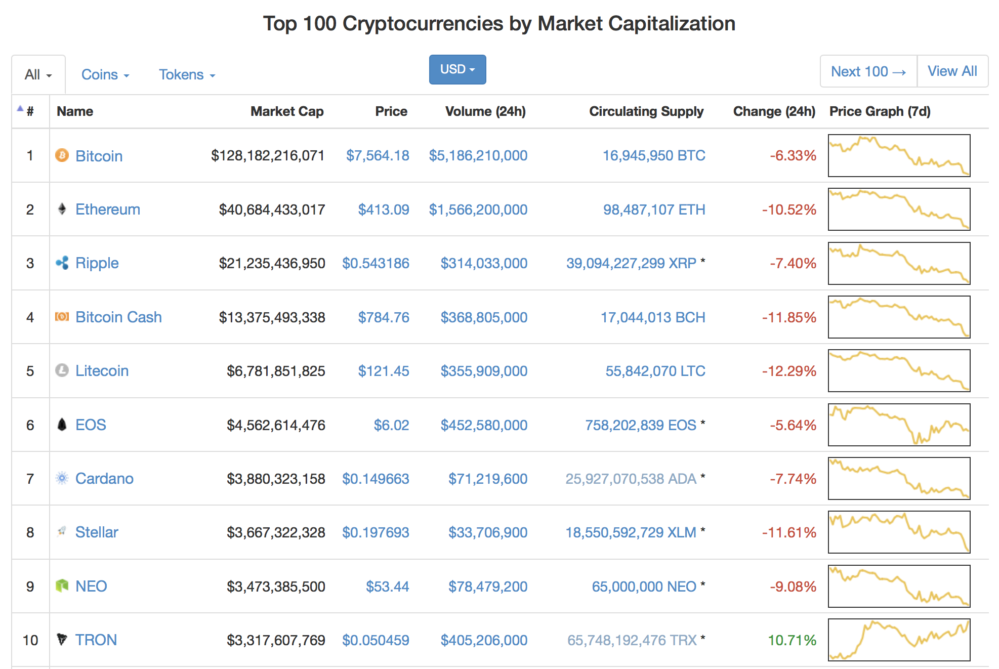Open the USD currency dropdown
The width and height of the screenshot is (999, 669).
point(457,69)
